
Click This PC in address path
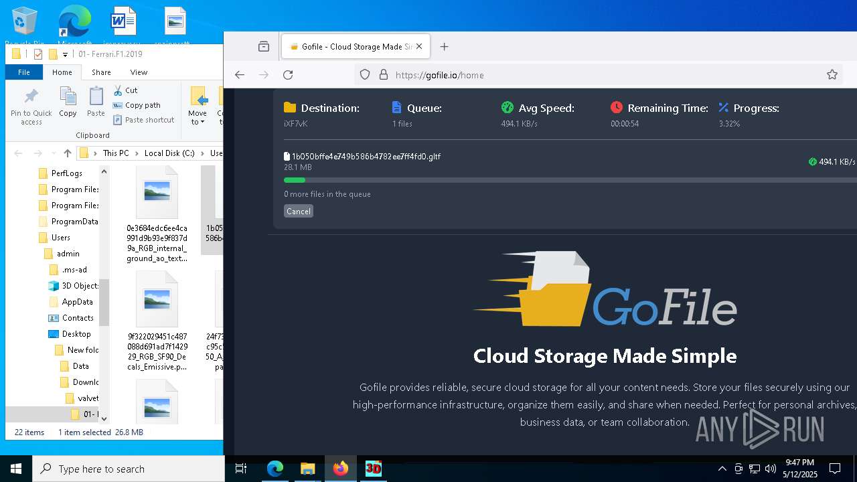tap(116, 153)
